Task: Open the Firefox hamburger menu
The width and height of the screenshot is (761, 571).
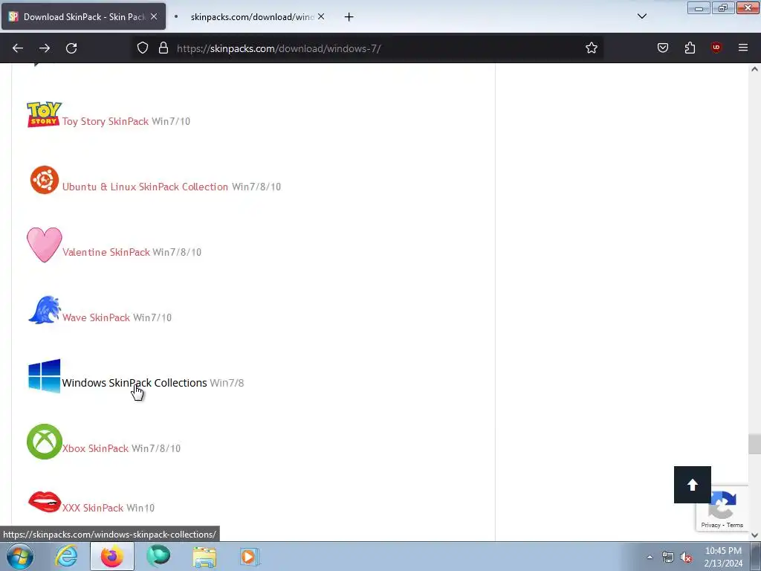Action: [x=743, y=48]
